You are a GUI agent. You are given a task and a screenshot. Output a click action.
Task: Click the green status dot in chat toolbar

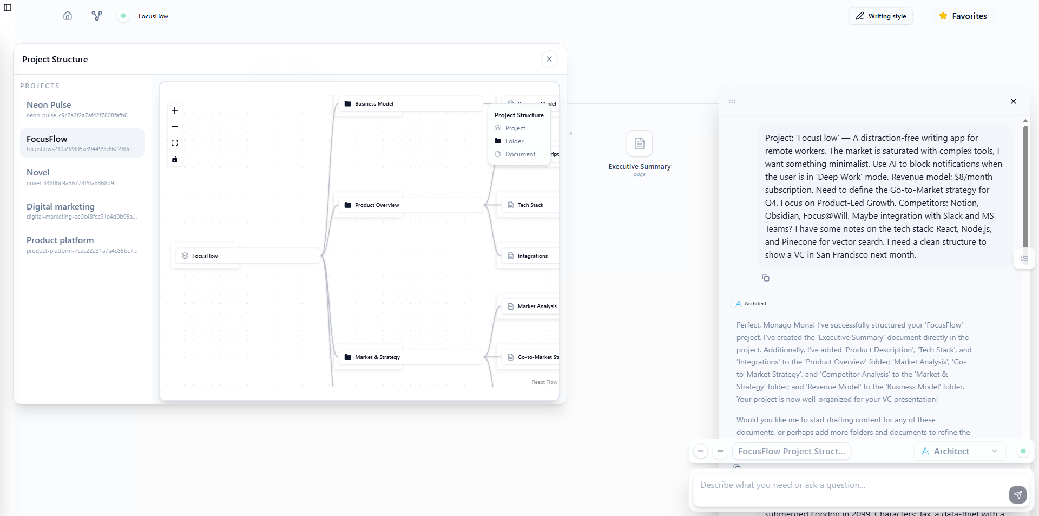point(1023,451)
